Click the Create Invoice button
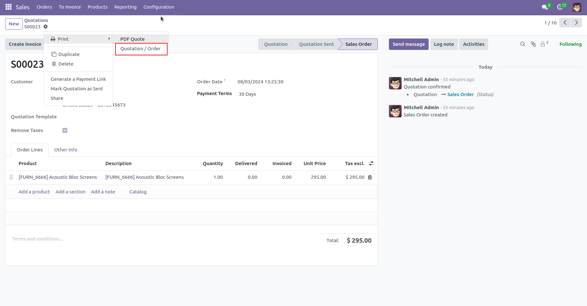 point(24,44)
